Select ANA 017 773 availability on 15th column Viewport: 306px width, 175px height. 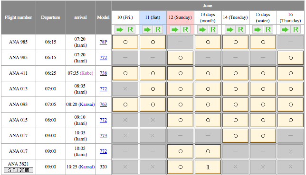pyautogui.click(x=263, y=136)
